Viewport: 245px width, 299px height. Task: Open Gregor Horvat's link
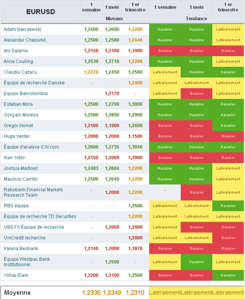(x=18, y=126)
